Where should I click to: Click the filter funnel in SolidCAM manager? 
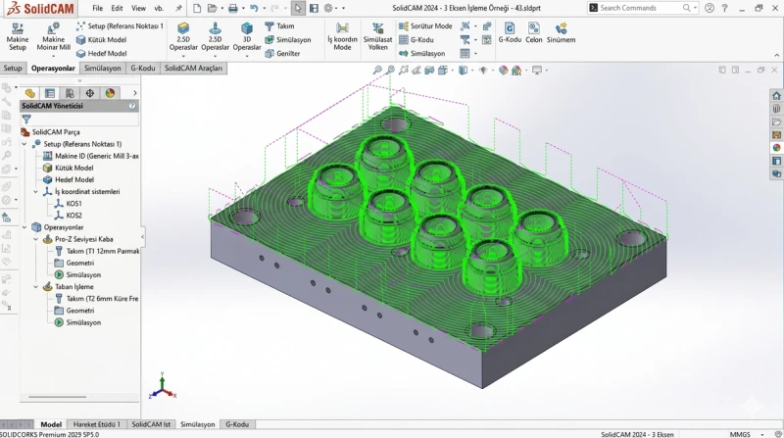point(26,119)
